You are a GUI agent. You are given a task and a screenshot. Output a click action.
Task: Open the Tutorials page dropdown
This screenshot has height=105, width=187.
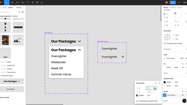coord(20,8)
